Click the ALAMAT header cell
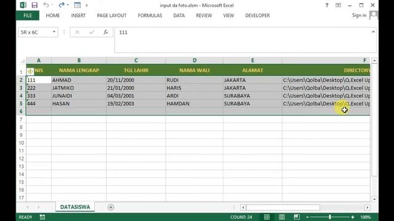The height and width of the screenshot is (221, 394). click(252, 70)
